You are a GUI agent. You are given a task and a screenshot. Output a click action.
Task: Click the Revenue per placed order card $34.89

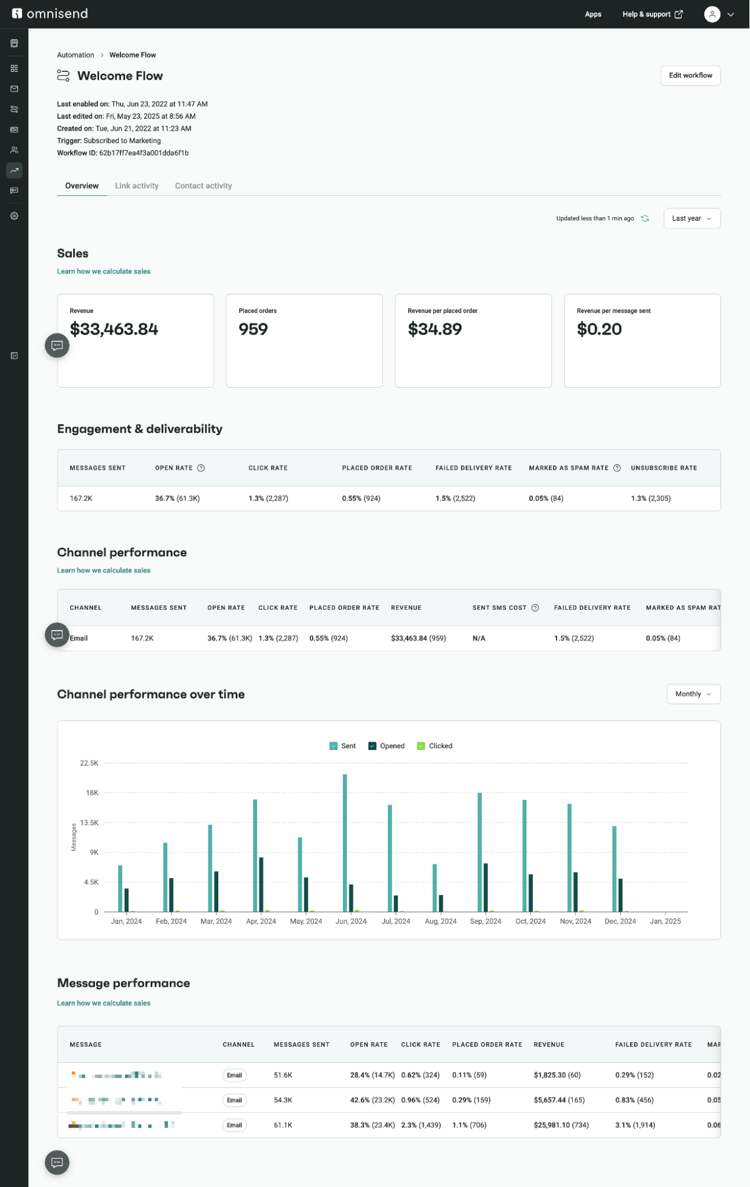(473, 341)
